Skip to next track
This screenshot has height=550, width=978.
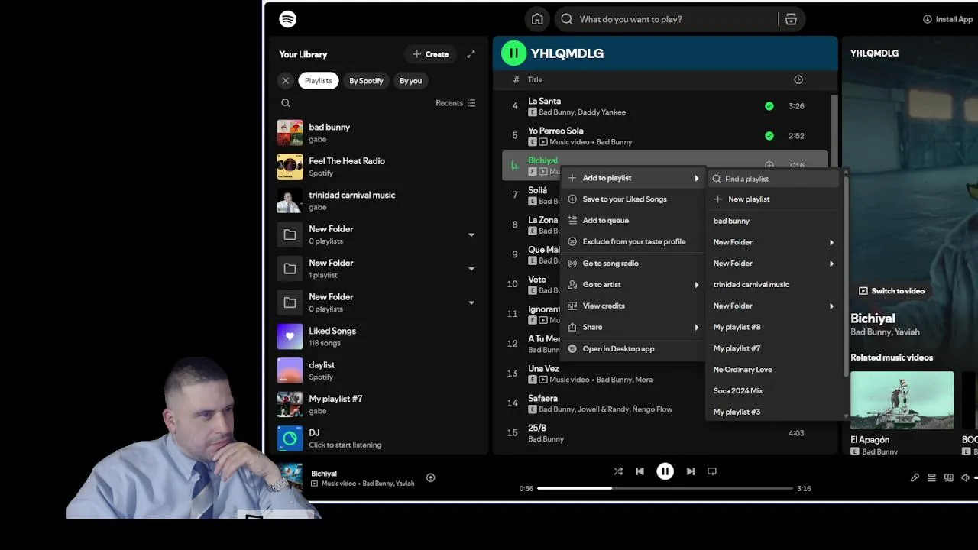(691, 471)
